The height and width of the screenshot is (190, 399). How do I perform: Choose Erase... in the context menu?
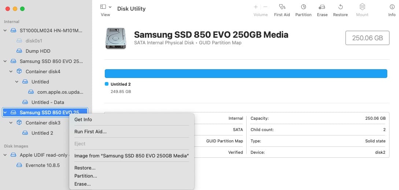[x=82, y=184]
